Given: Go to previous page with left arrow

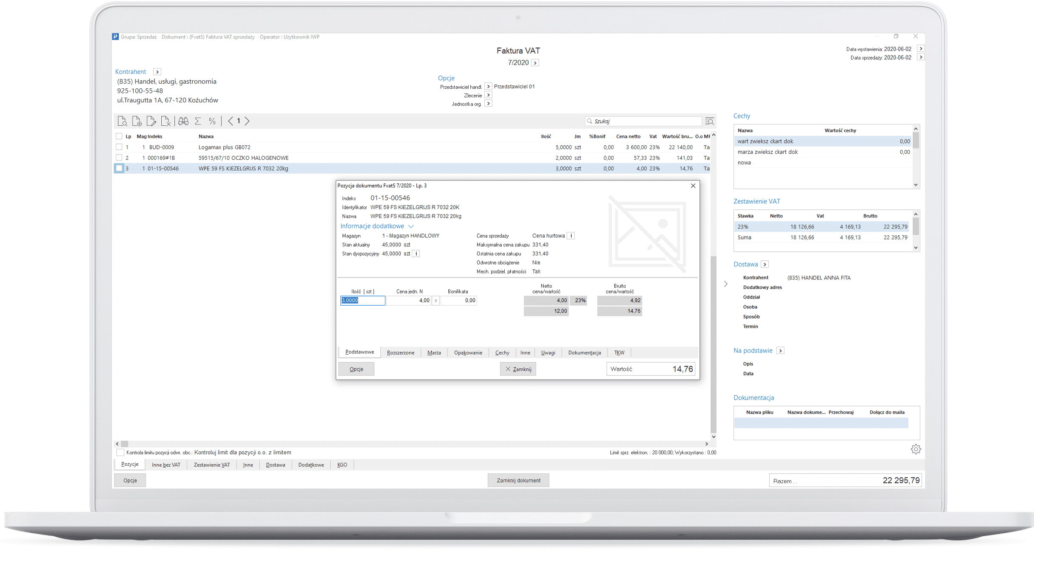Looking at the screenshot, I should [230, 121].
